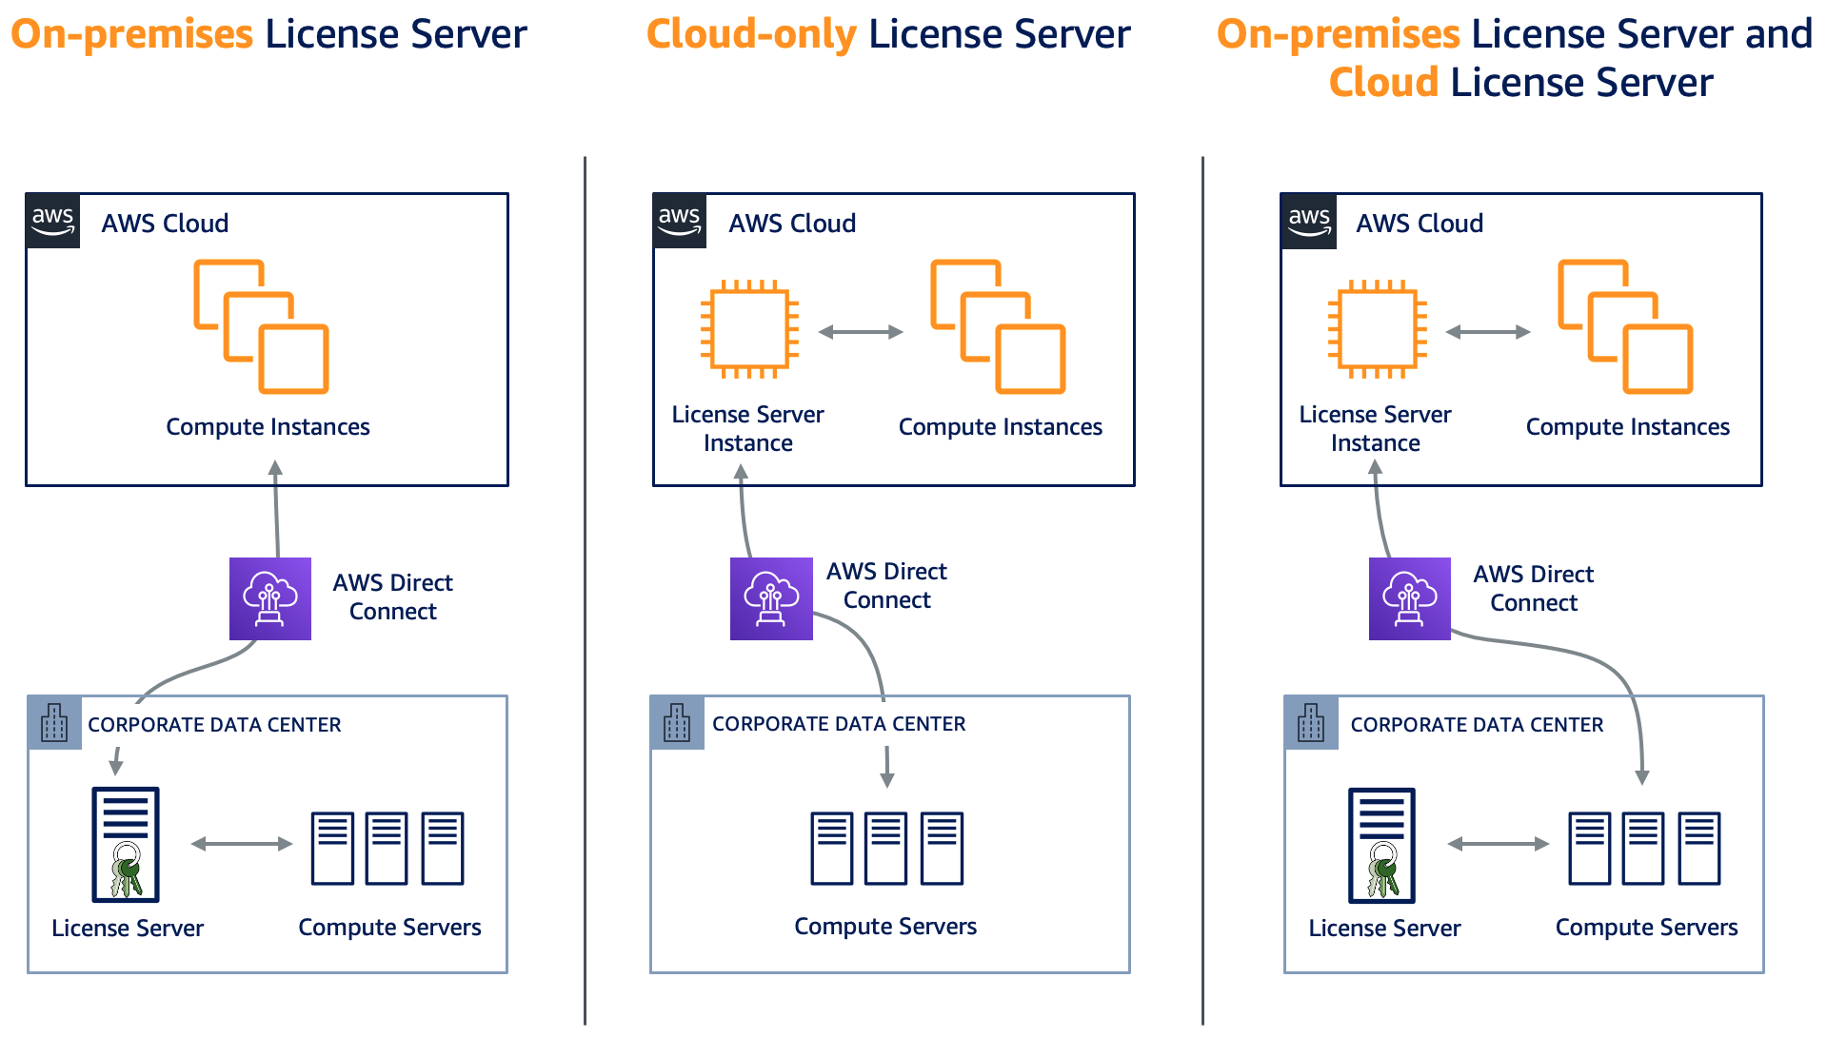Toggle the arrow between chip and Compute Instances, middle
Image resolution: width=1827 pixels, height=1037 pixels.
click(862, 331)
